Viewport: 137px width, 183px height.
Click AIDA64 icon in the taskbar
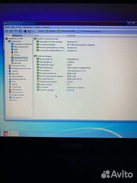click(5, 134)
